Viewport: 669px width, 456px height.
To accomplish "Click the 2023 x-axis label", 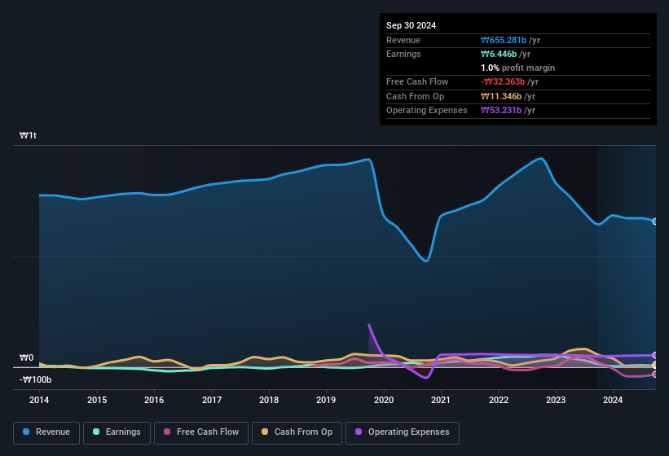I will [x=556, y=400].
